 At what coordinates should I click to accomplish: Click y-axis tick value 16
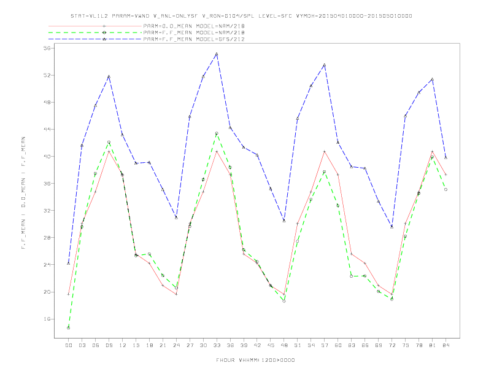click(47, 319)
